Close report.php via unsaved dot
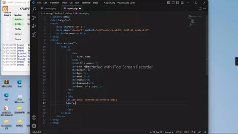The image size is (238, 134). tap(80, 9)
